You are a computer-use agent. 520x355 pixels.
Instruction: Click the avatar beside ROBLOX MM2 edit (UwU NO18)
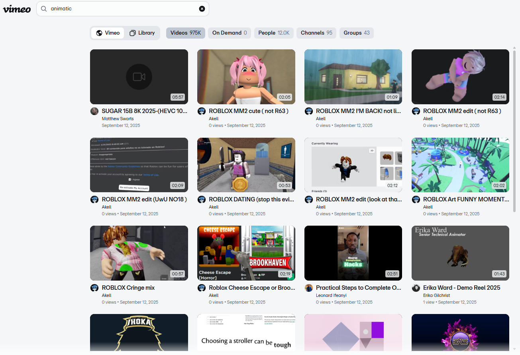[94, 199]
